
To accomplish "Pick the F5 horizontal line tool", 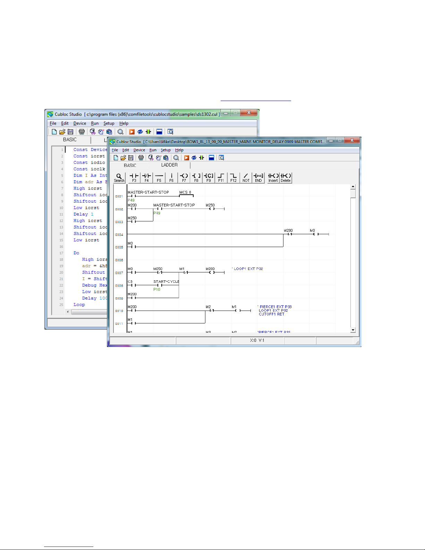I will 159,178.
